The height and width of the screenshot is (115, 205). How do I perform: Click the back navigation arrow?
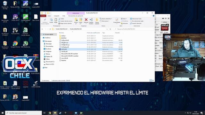tap(42, 29)
